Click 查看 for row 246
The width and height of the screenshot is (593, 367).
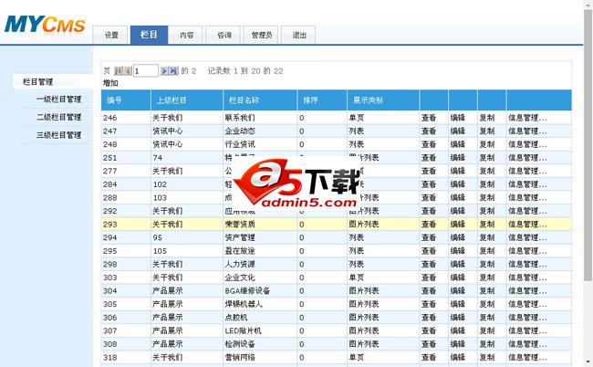(x=429, y=118)
